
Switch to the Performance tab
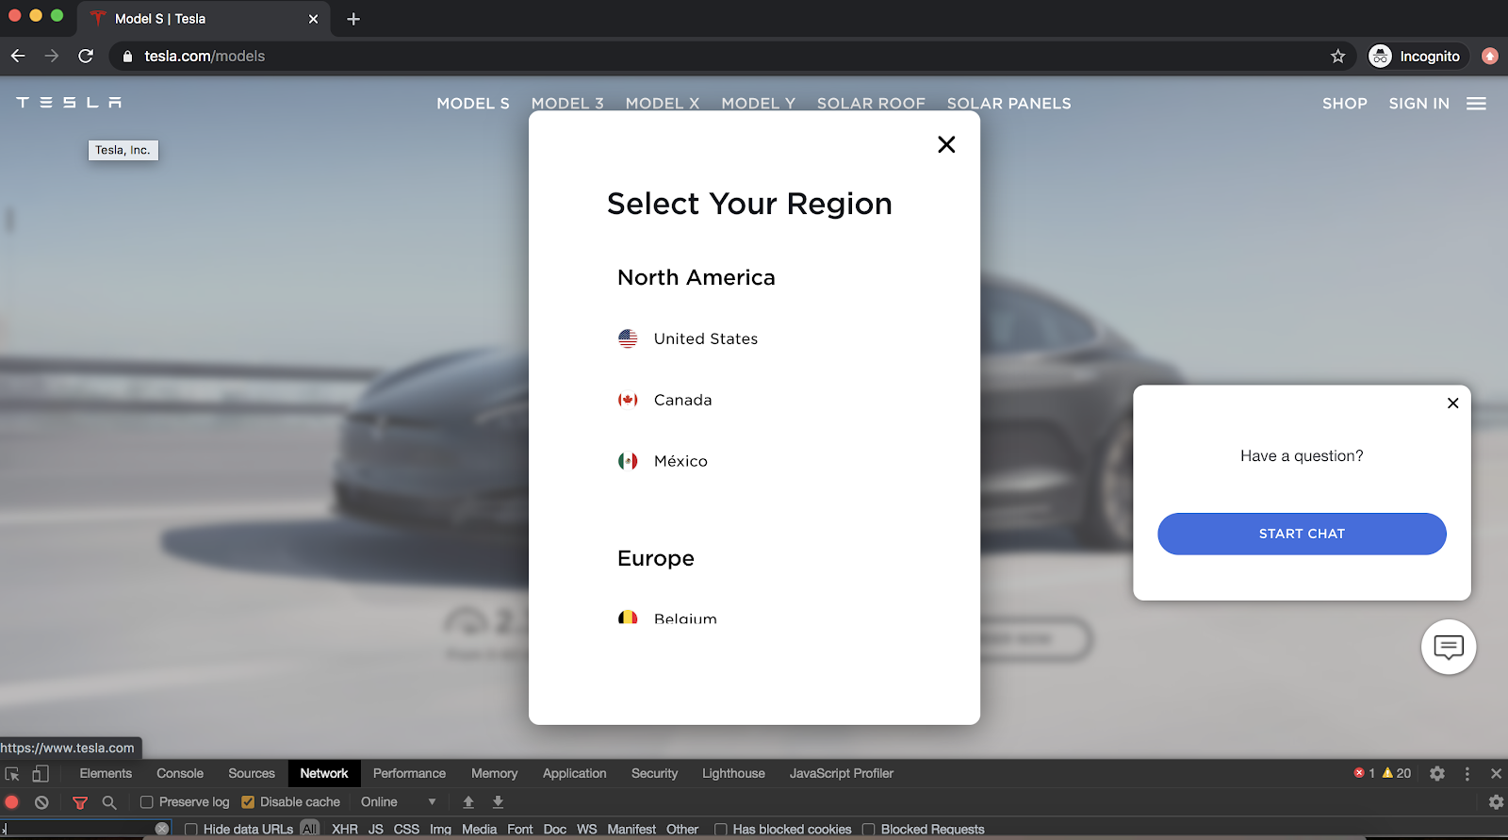[x=409, y=774]
